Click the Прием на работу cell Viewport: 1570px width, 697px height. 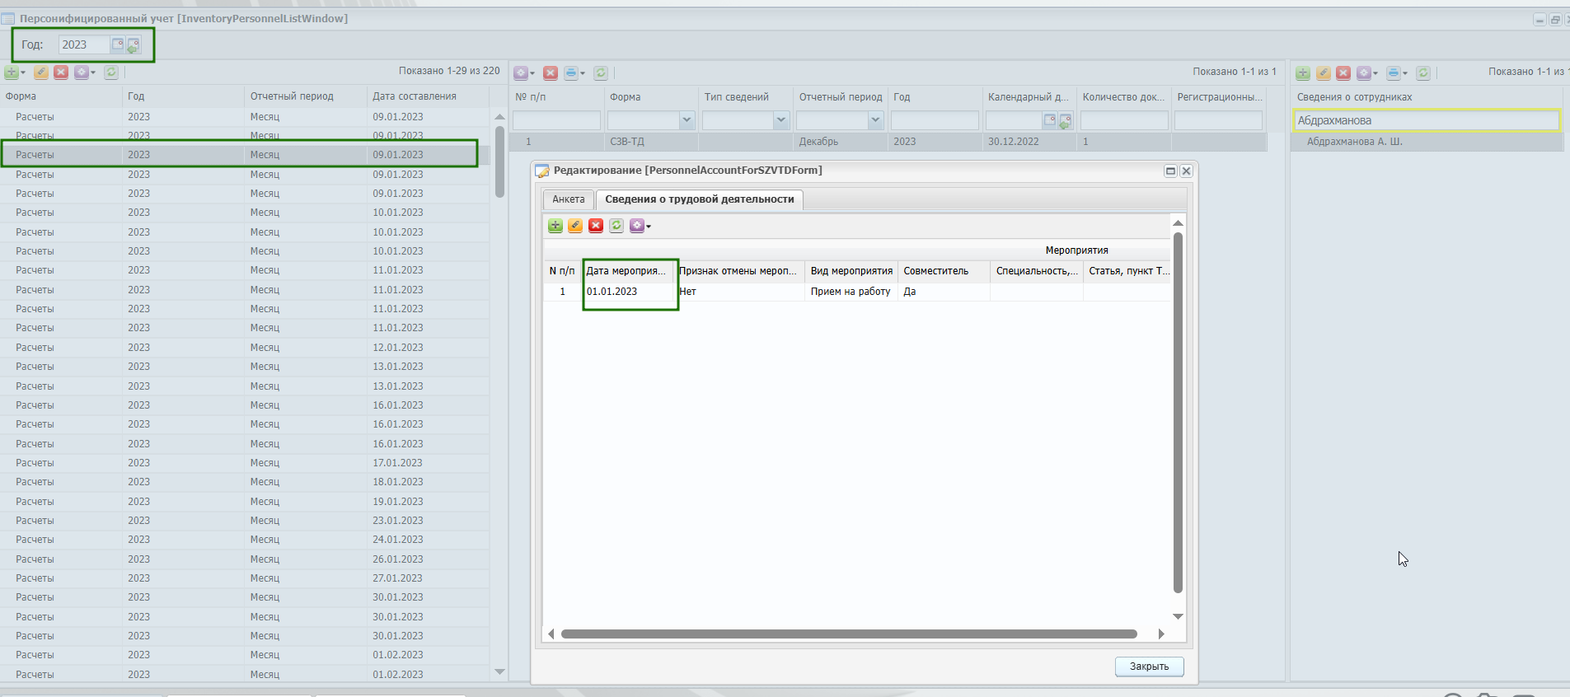851,292
